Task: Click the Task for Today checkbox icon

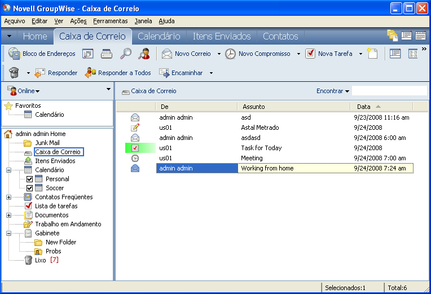Action: [x=135, y=148]
